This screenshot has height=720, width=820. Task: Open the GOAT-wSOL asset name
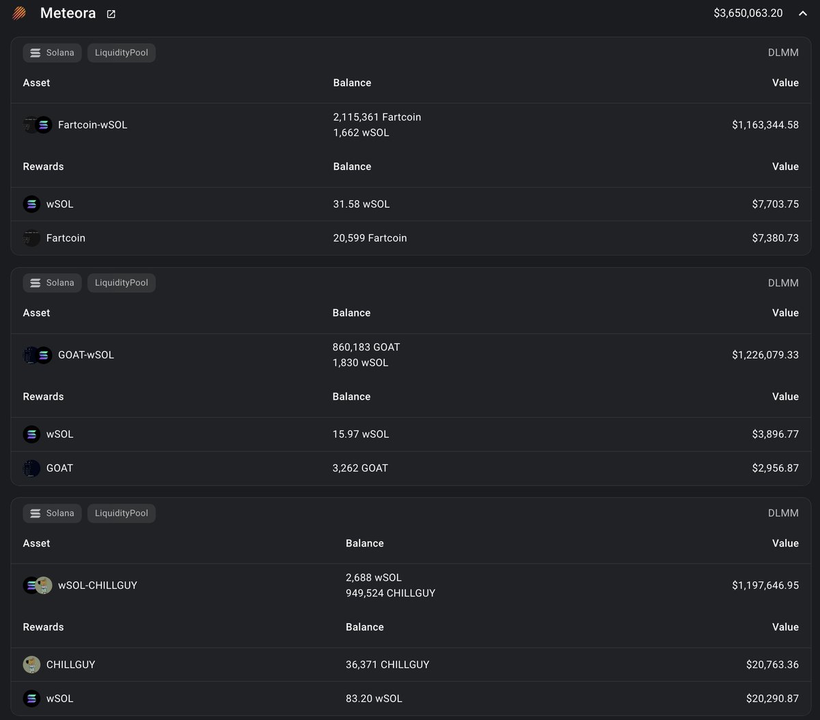[86, 355]
